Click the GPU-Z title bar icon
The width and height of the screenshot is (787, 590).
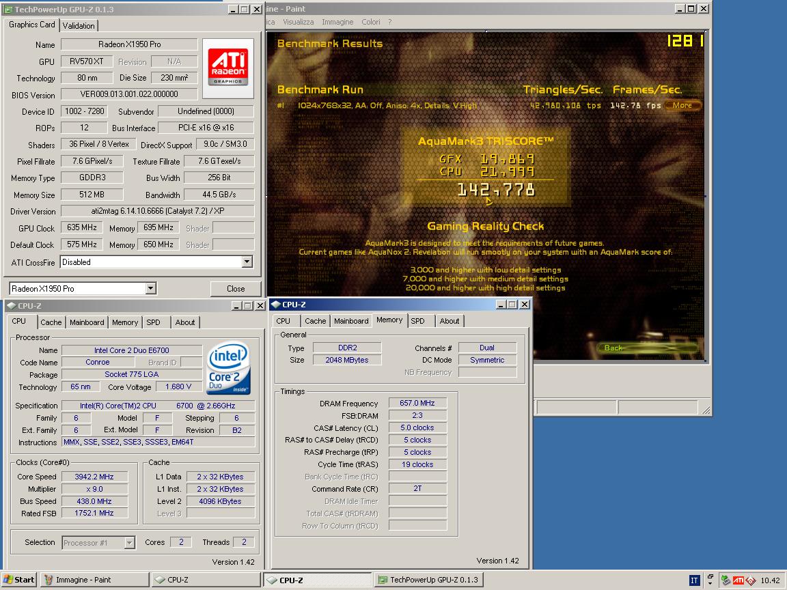(x=8, y=10)
